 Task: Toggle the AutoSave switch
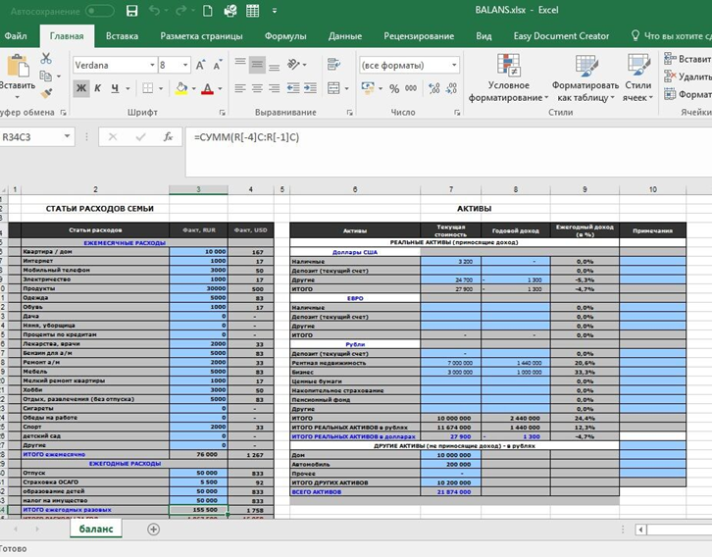coord(99,11)
